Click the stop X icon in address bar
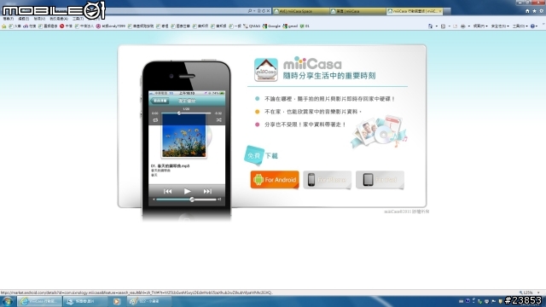This screenshot has height=307, width=546. [x=268, y=11]
